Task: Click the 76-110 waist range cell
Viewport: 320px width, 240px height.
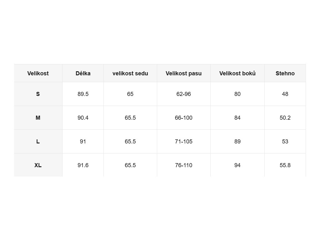Action: pos(183,165)
